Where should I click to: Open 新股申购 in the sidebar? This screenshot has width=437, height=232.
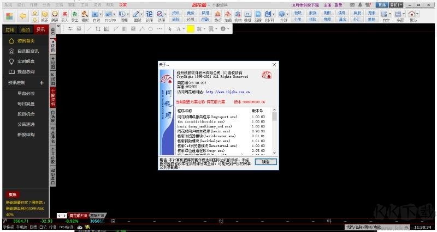coord(26,135)
